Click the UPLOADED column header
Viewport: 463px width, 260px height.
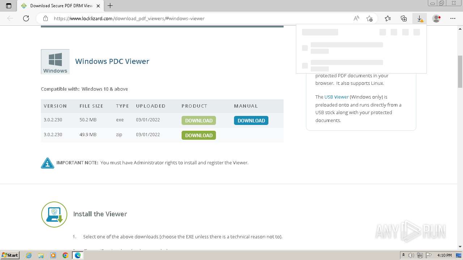[150, 106]
